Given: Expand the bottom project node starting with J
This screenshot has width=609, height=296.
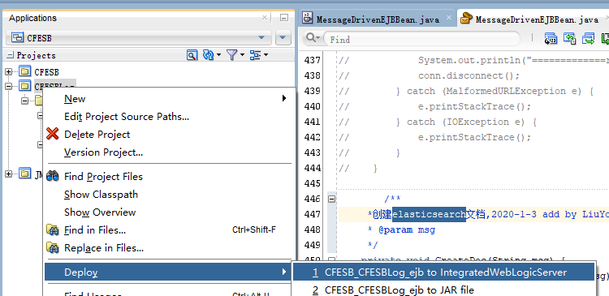Looking at the screenshot, I should point(9,174).
